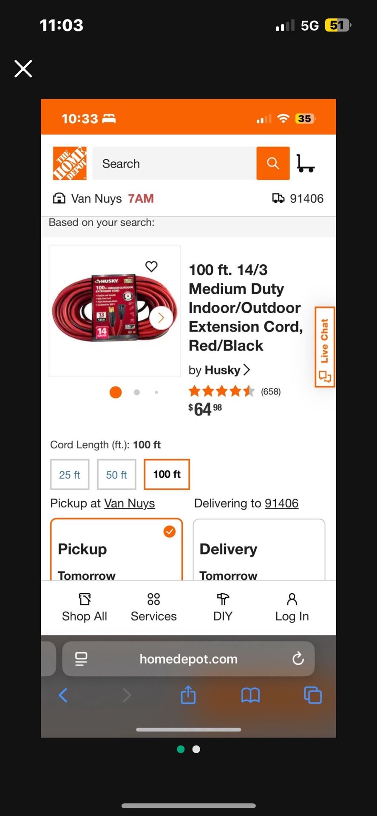377x816 pixels.
Task: Expand the Husky brand details chevron
Action: click(x=247, y=370)
